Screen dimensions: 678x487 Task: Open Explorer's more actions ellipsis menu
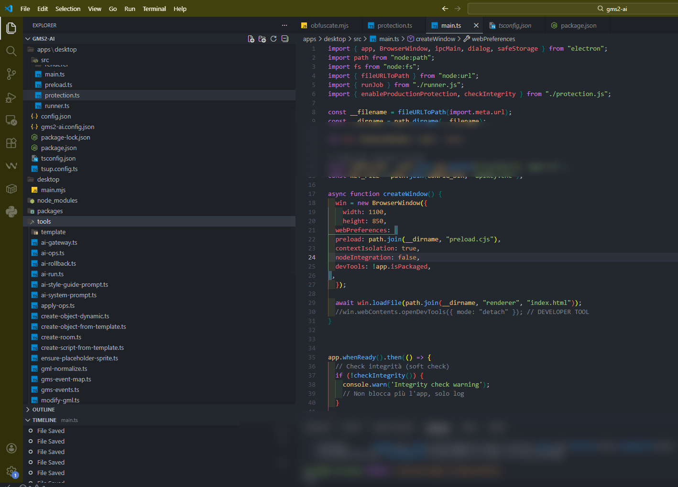tap(284, 25)
